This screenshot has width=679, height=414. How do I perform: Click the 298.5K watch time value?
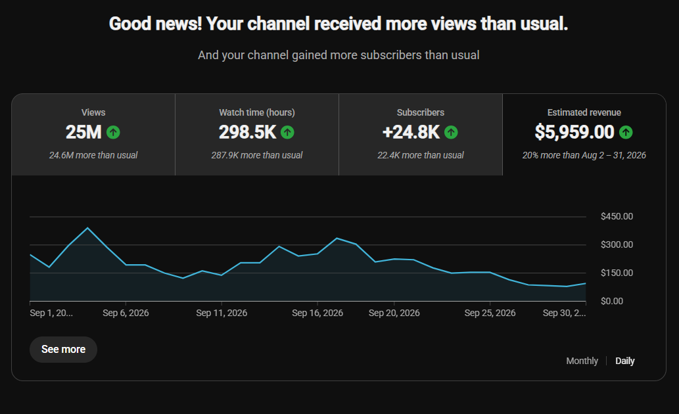pyautogui.click(x=247, y=132)
